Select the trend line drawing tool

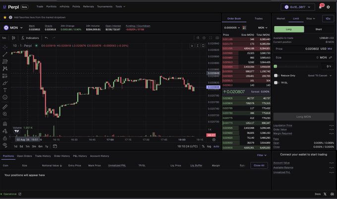[x=5, y=54]
